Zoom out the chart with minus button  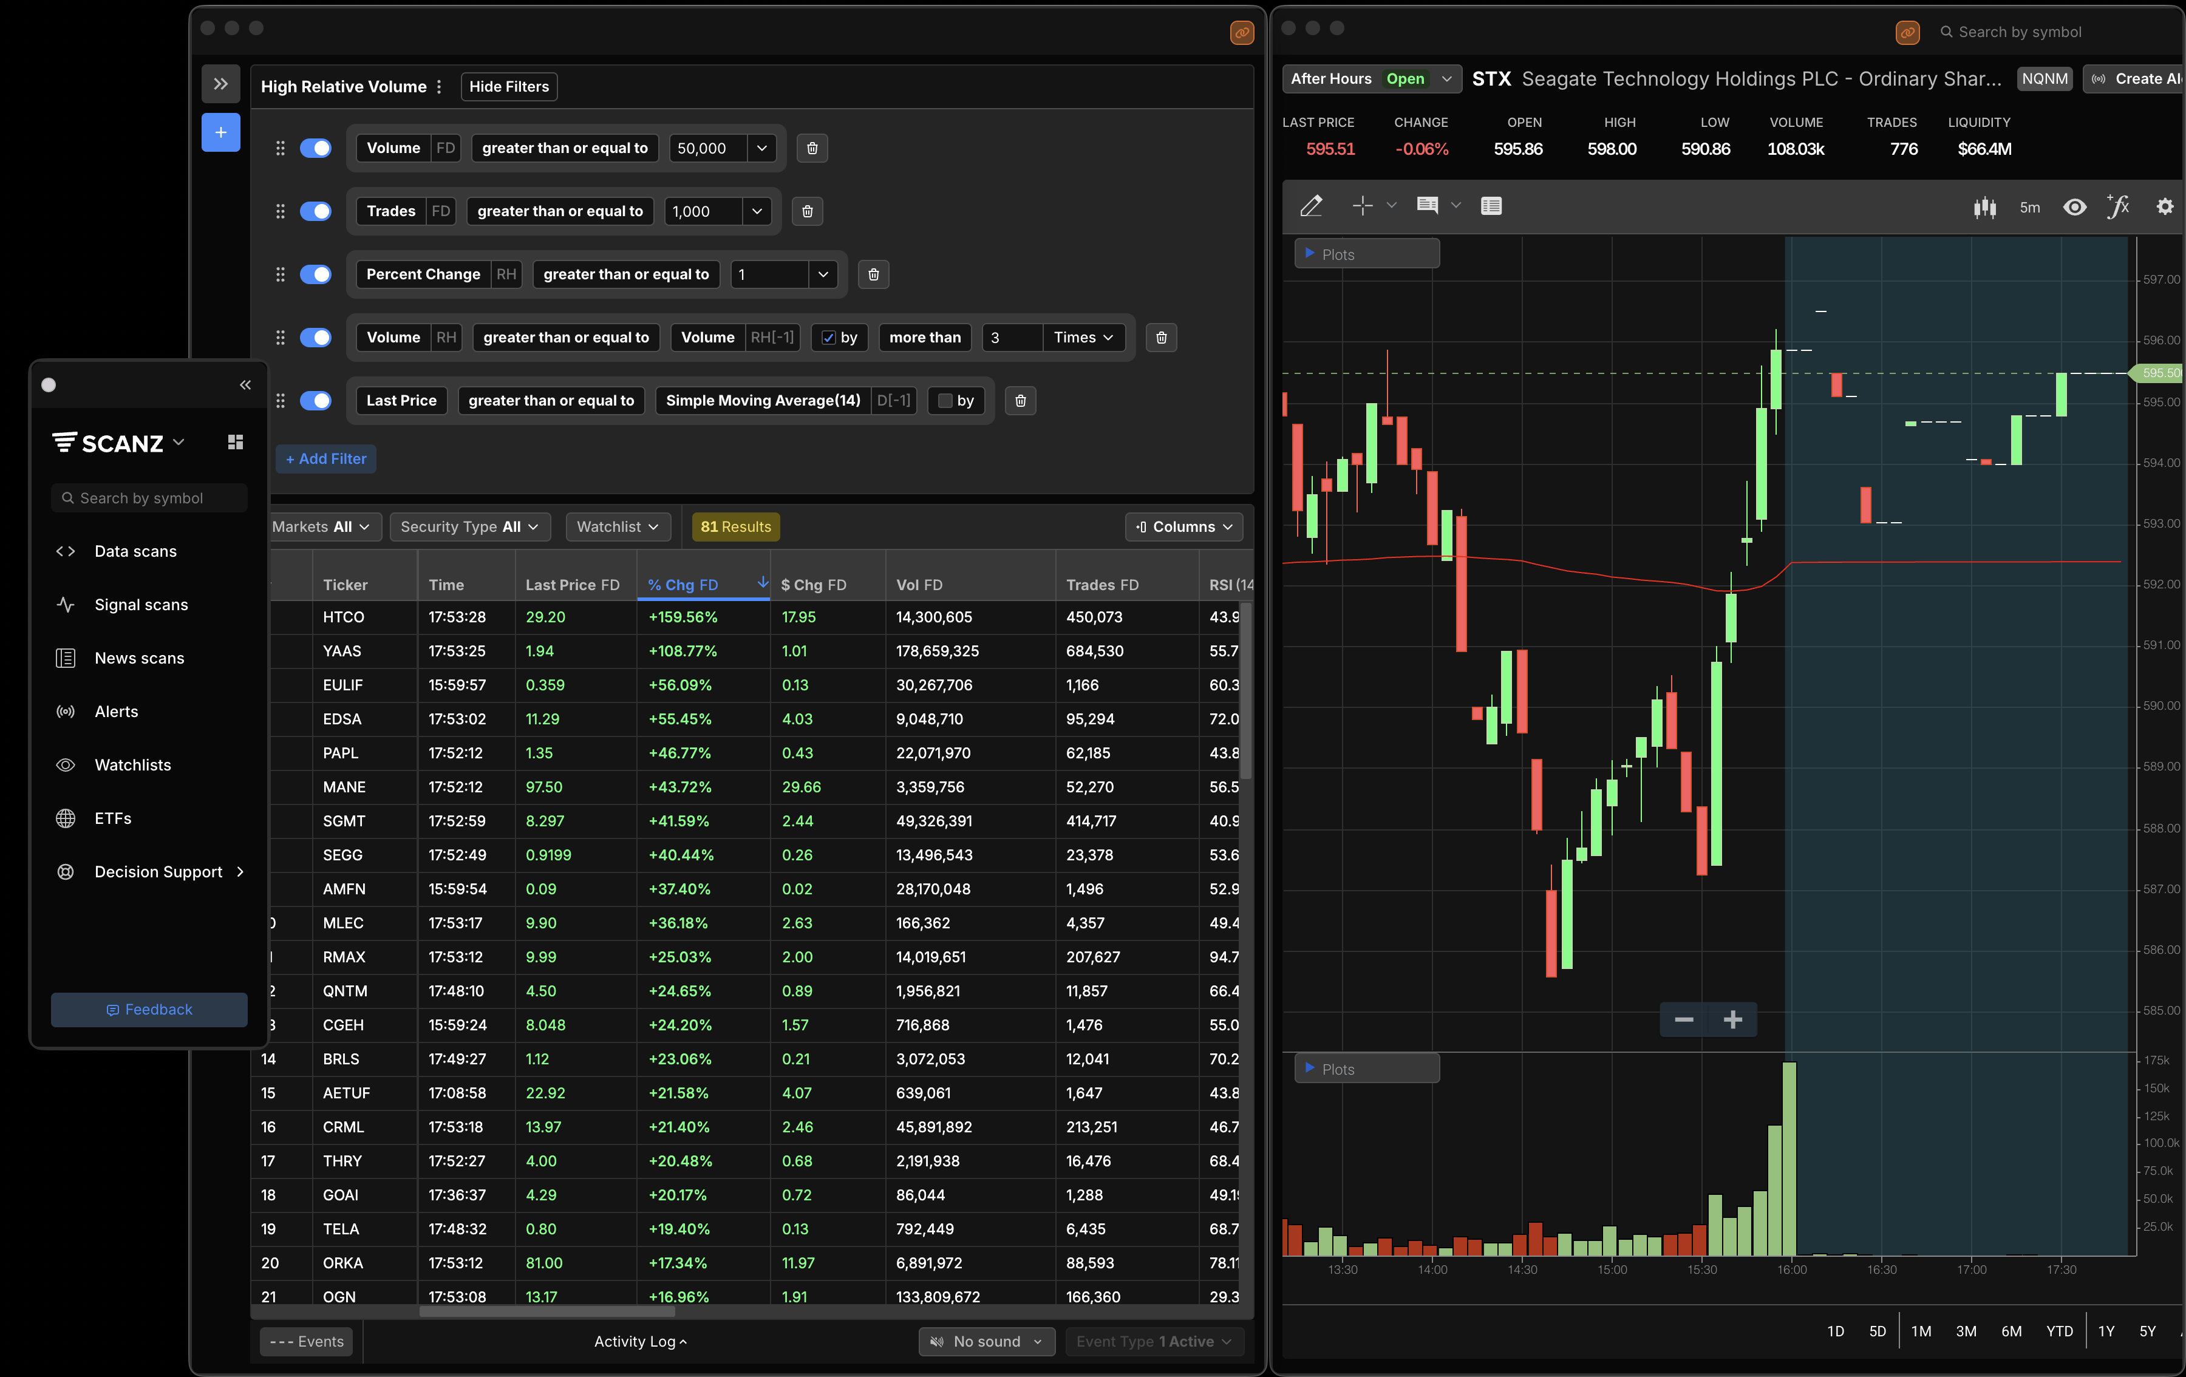1684,1019
